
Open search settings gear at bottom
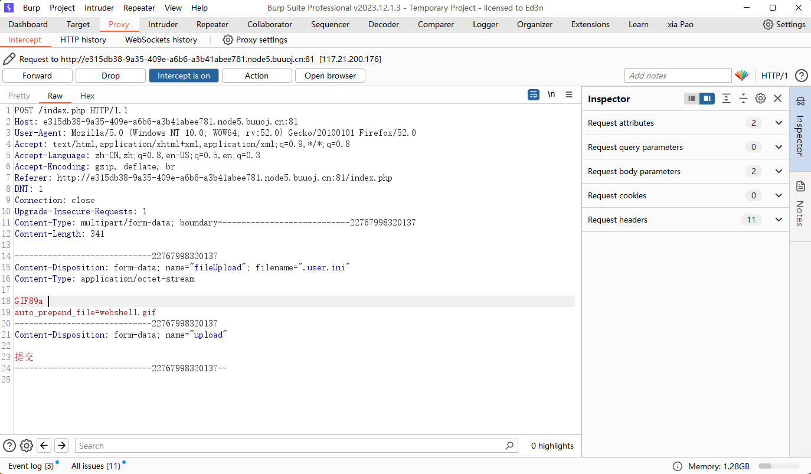tap(27, 446)
